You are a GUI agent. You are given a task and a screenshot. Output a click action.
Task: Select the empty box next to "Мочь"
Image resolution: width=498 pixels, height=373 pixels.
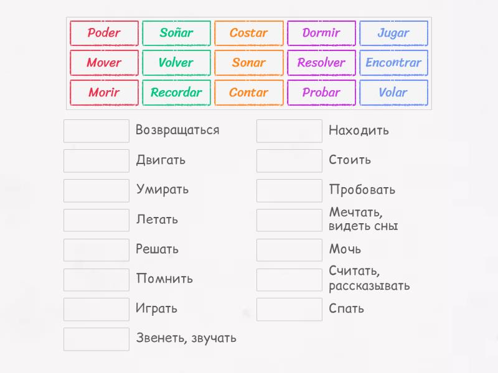tap(289, 249)
